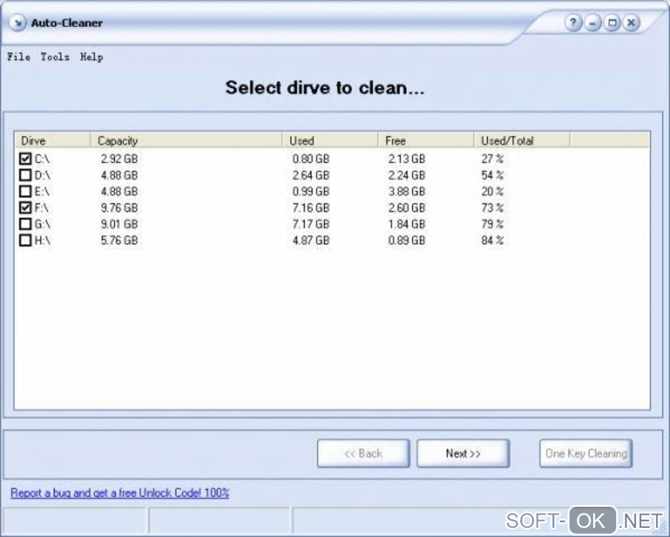
Task: Click the 2.64 GB used value
Action: tap(311, 175)
